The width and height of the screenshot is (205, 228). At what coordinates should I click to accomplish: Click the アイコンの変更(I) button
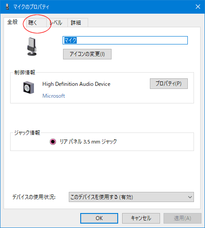(x=87, y=54)
